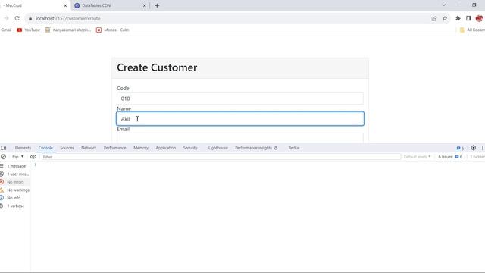Open the Chrome profile avatar
This screenshot has width=485, height=273.
pos(479,18)
